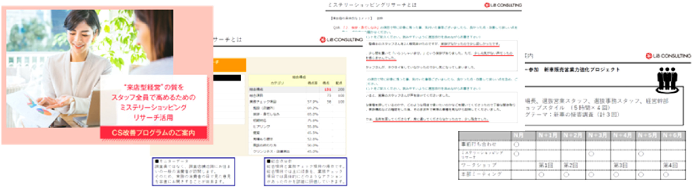Click the LiB CONSULTING logo on the score table slide
Viewport: 693px width, 188px height.
click(x=341, y=40)
